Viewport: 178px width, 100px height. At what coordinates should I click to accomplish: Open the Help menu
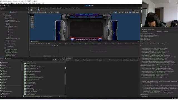pyautogui.click(x=43, y=3)
